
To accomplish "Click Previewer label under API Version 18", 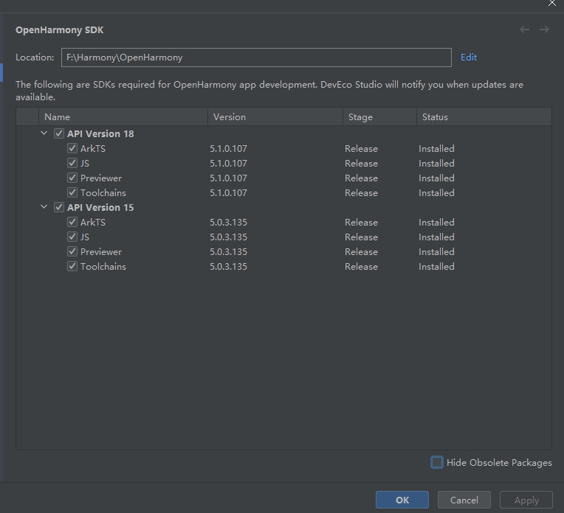I will [x=101, y=178].
